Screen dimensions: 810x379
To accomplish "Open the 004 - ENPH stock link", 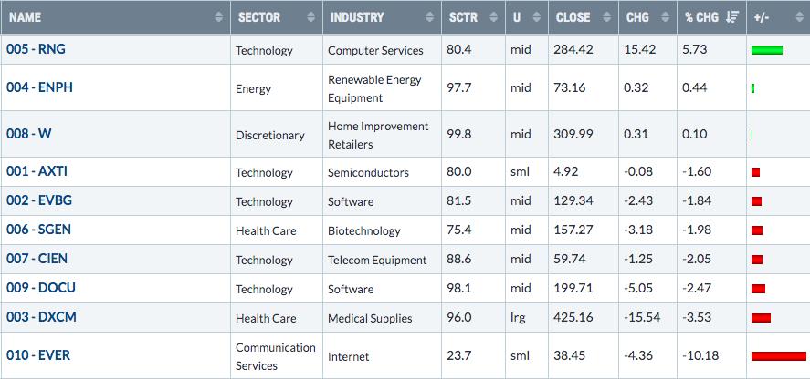I will tap(39, 87).
